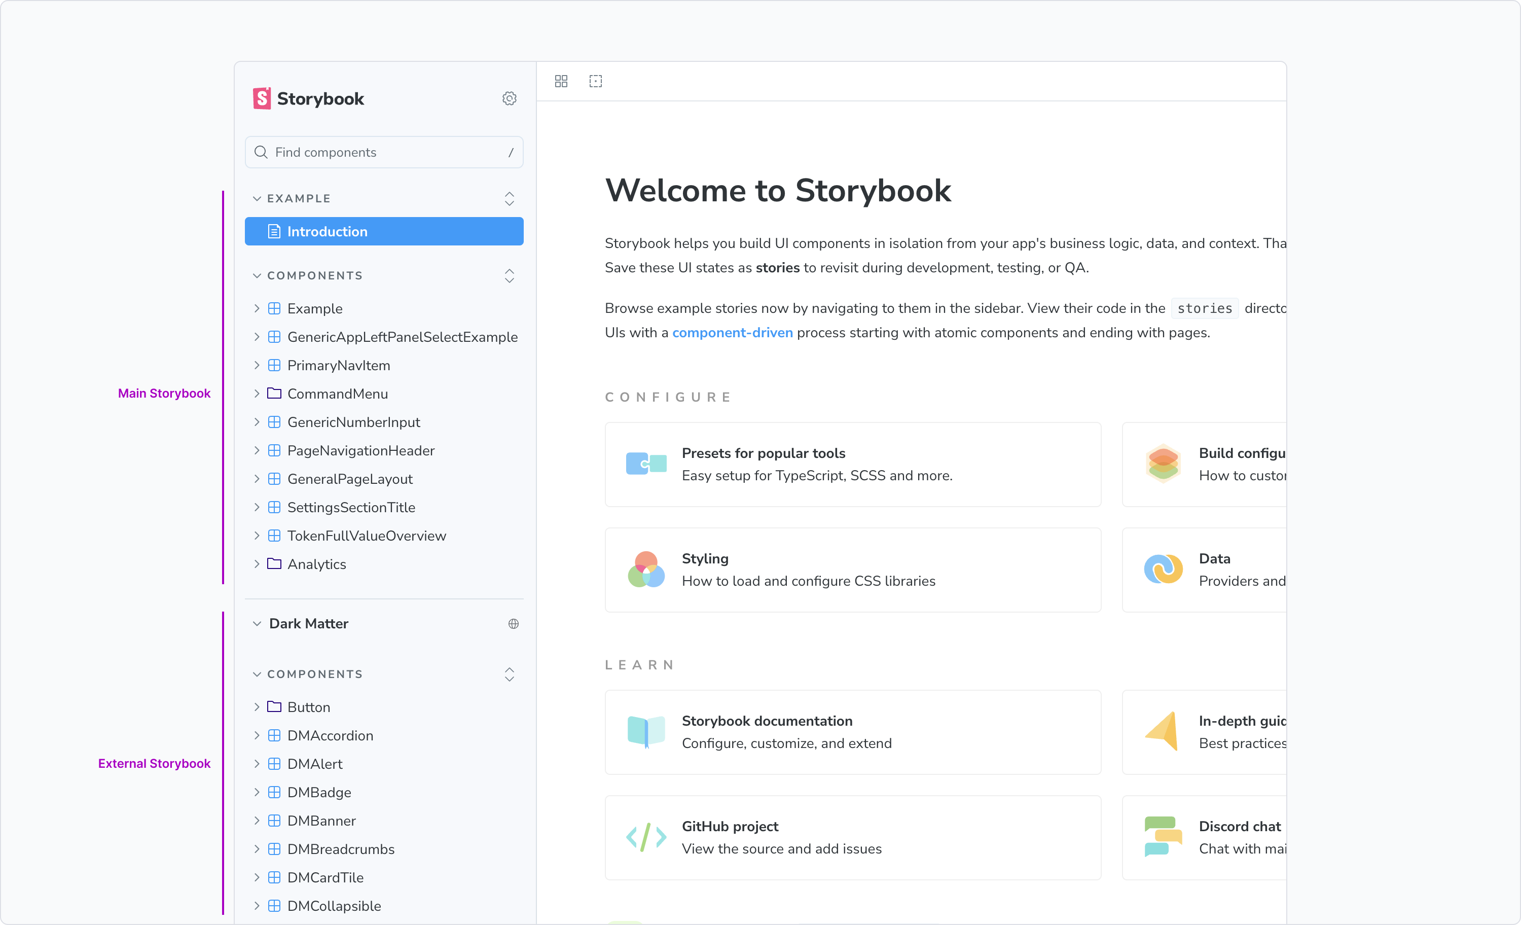Open the Storybook settings gear
The height and width of the screenshot is (925, 1521).
509,98
